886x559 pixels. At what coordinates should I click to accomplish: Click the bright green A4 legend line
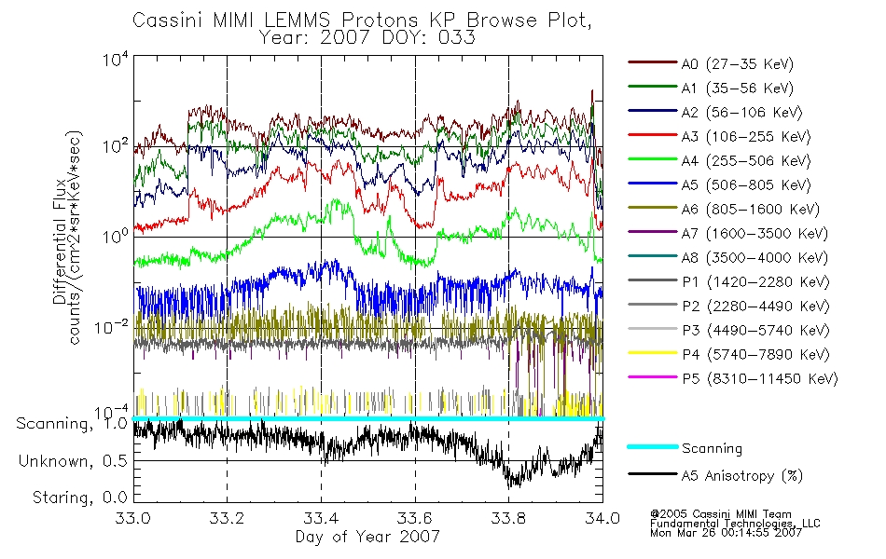point(653,159)
